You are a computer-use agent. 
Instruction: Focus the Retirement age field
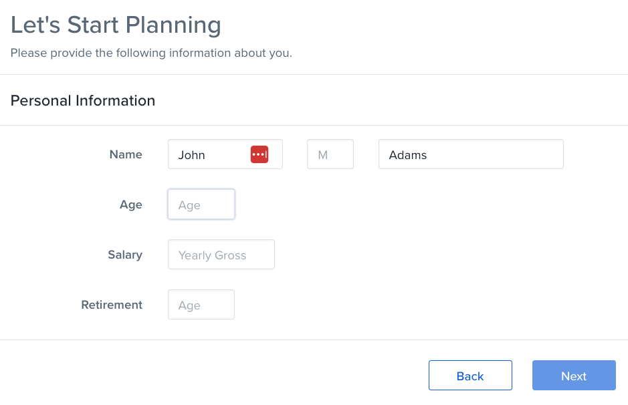click(x=201, y=305)
